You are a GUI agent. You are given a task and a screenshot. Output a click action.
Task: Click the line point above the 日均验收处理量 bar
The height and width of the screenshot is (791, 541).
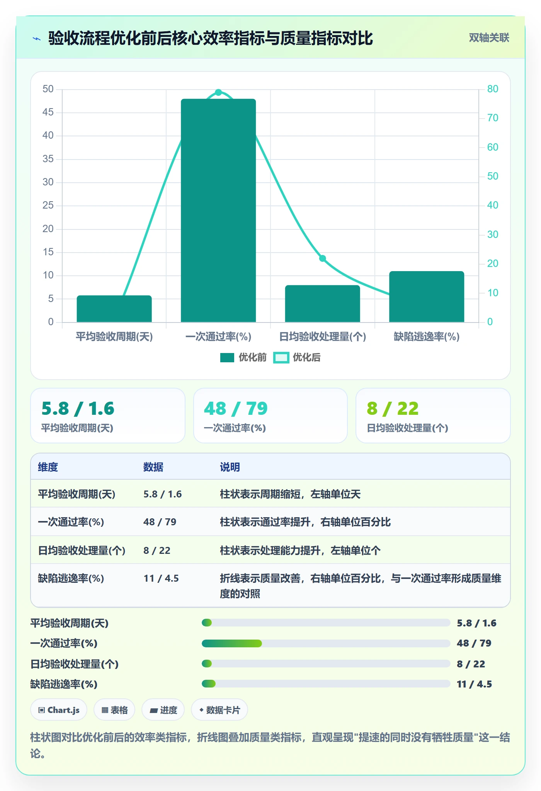pos(323,258)
